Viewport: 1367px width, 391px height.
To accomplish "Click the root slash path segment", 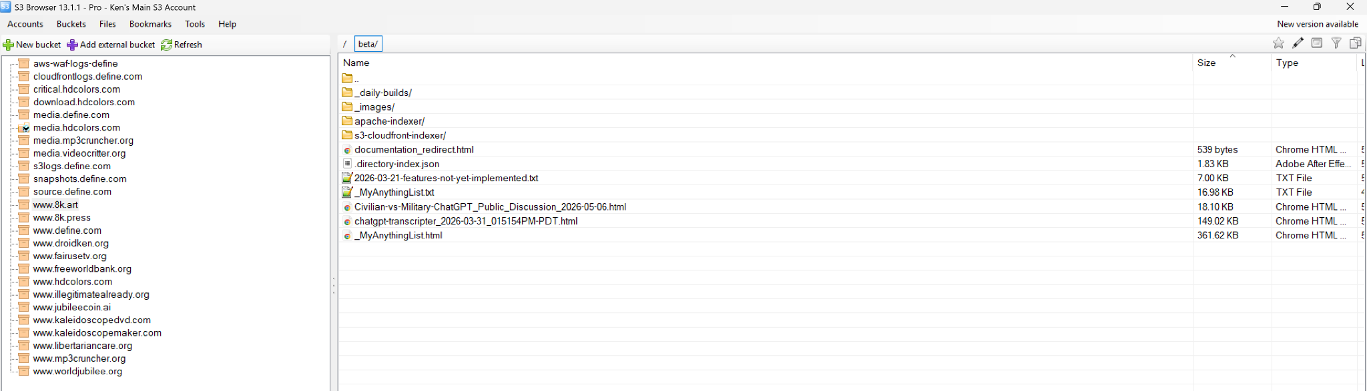I will [x=345, y=44].
